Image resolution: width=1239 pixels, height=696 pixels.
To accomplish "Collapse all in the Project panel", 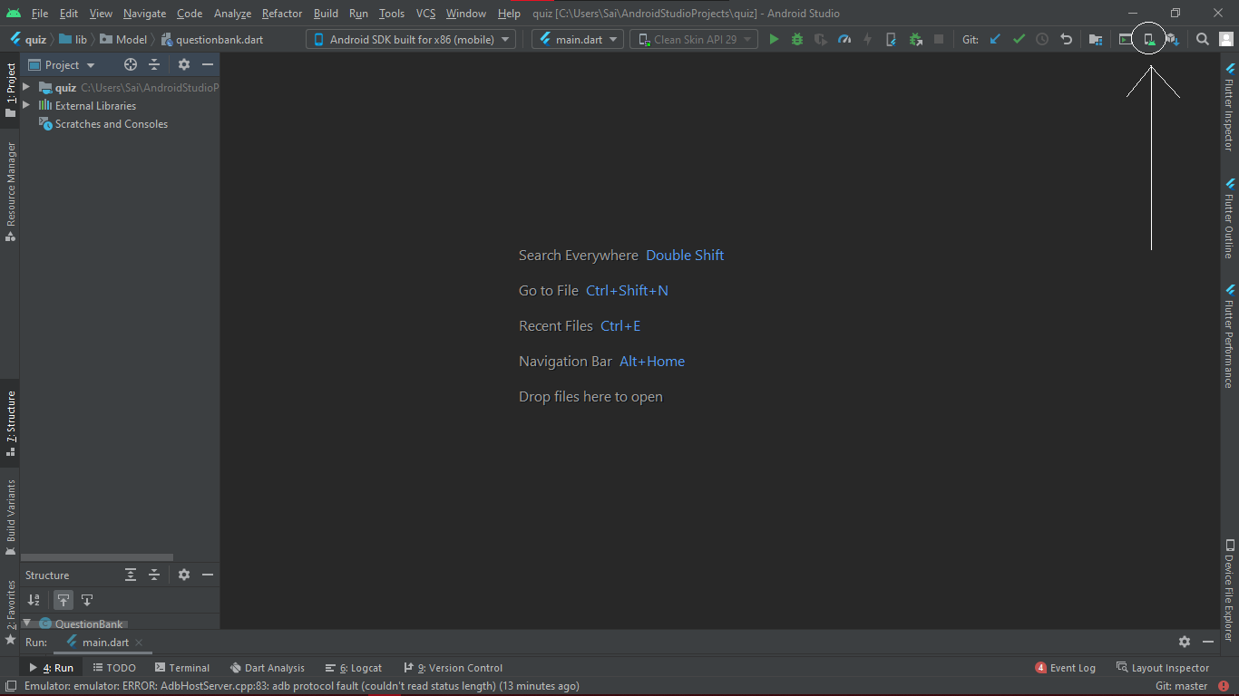I will point(154,64).
